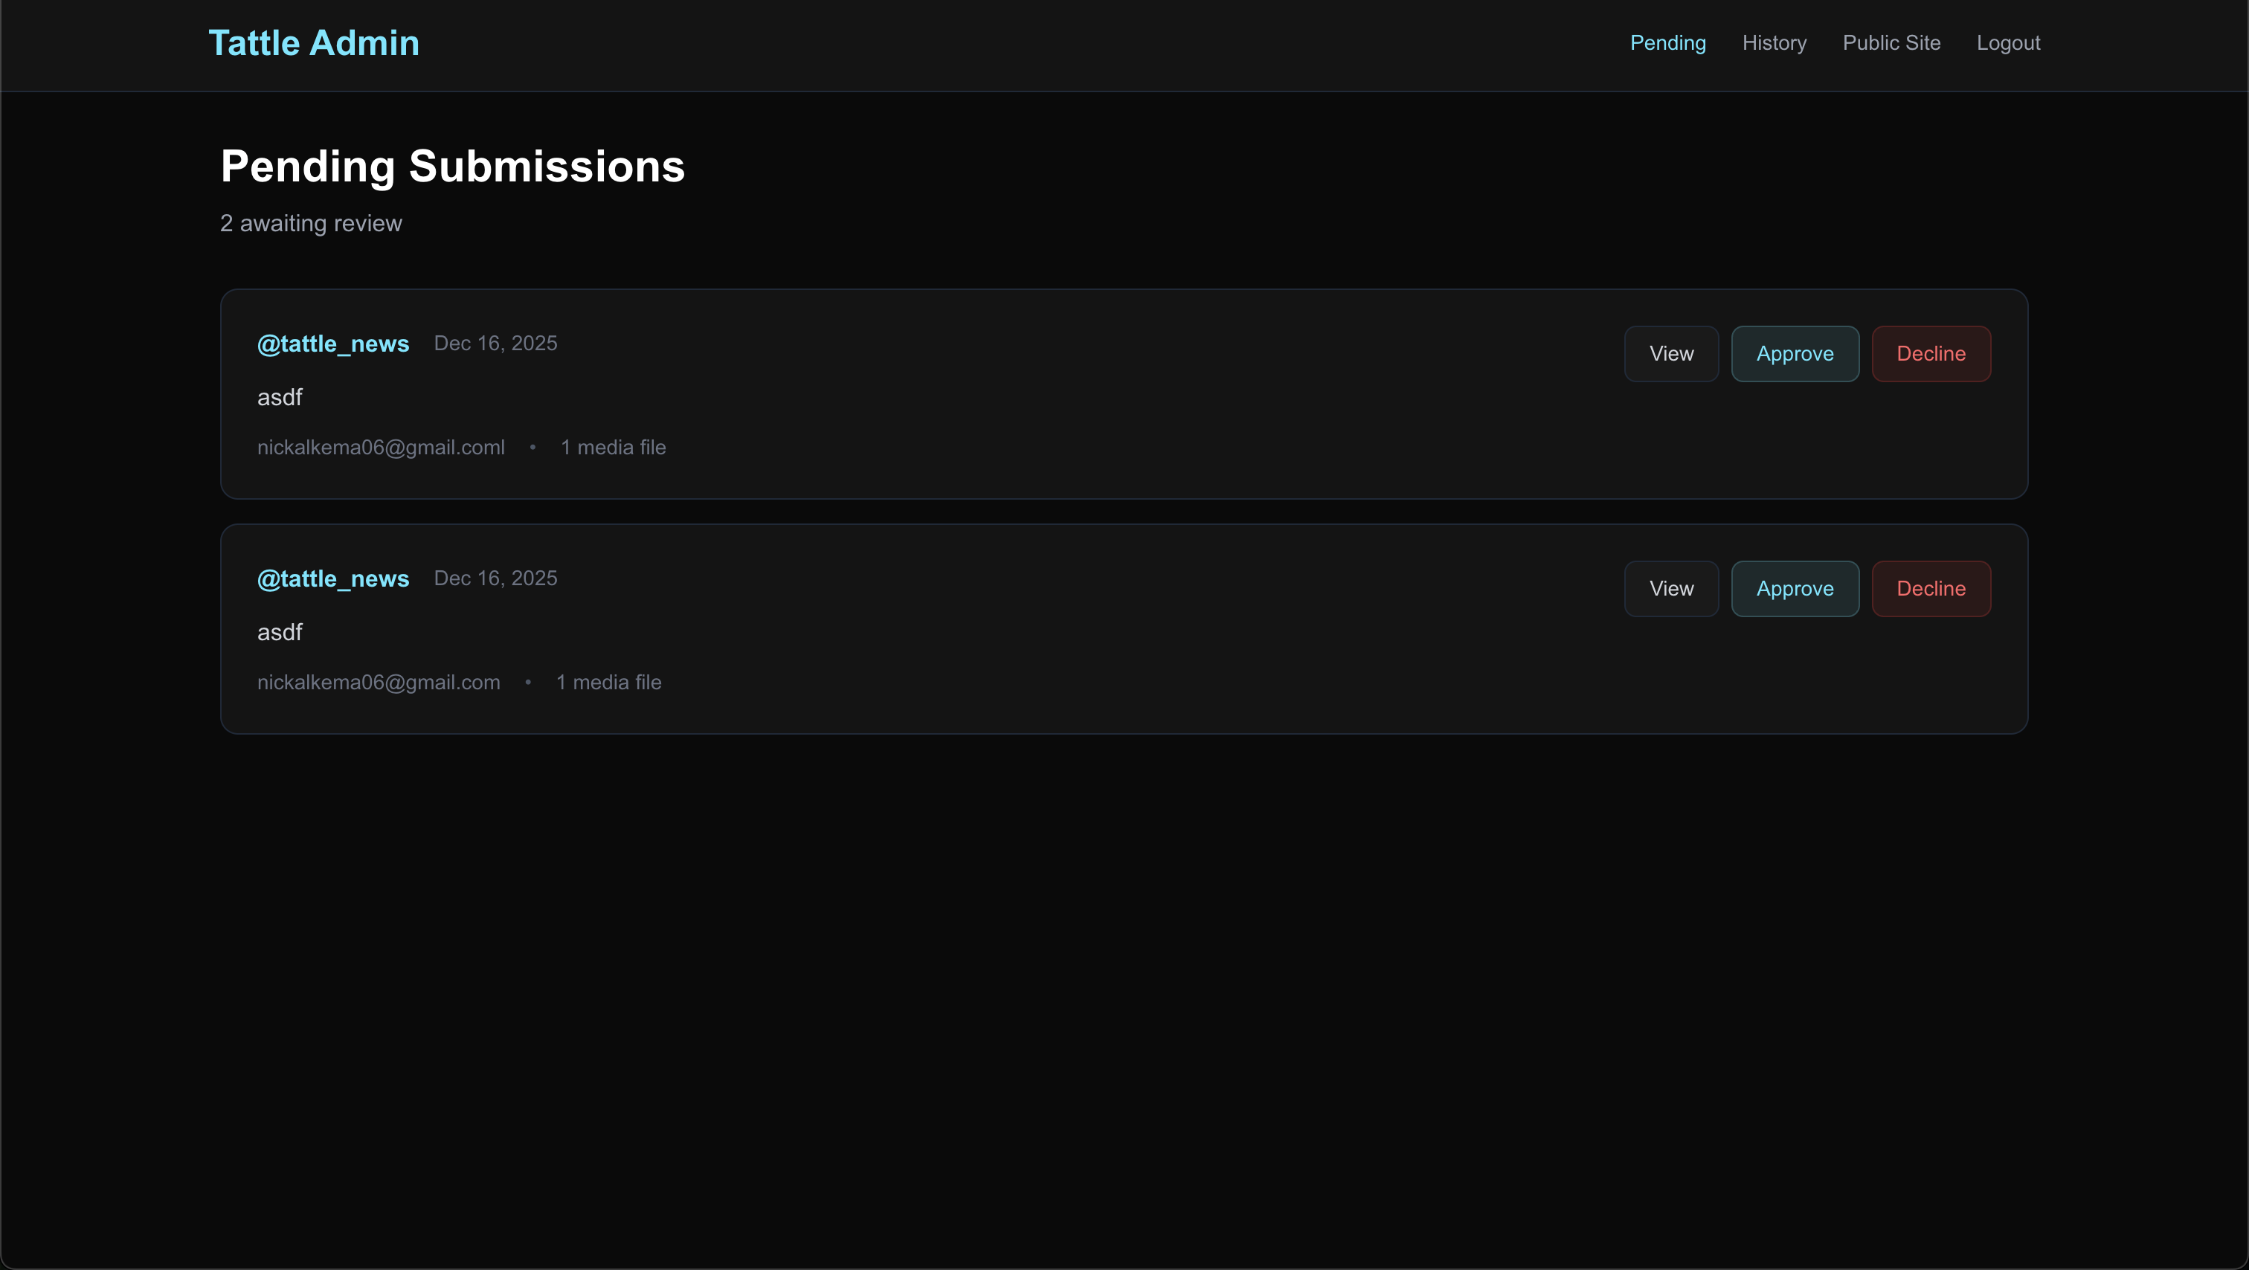Screen dimensions: 2249x1270
Task: Decline the second pending submission
Action: coord(1931,588)
